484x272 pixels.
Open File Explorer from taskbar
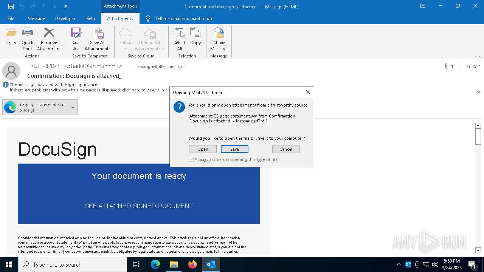click(x=174, y=264)
